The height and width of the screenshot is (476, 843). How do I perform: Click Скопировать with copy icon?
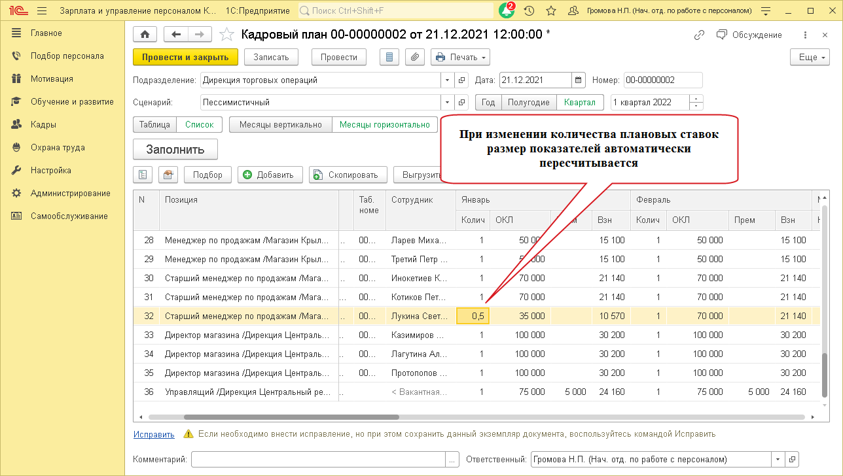pyautogui.click(x=348, y=175)
